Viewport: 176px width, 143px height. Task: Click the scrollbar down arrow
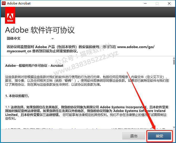[x=174, y=127]
